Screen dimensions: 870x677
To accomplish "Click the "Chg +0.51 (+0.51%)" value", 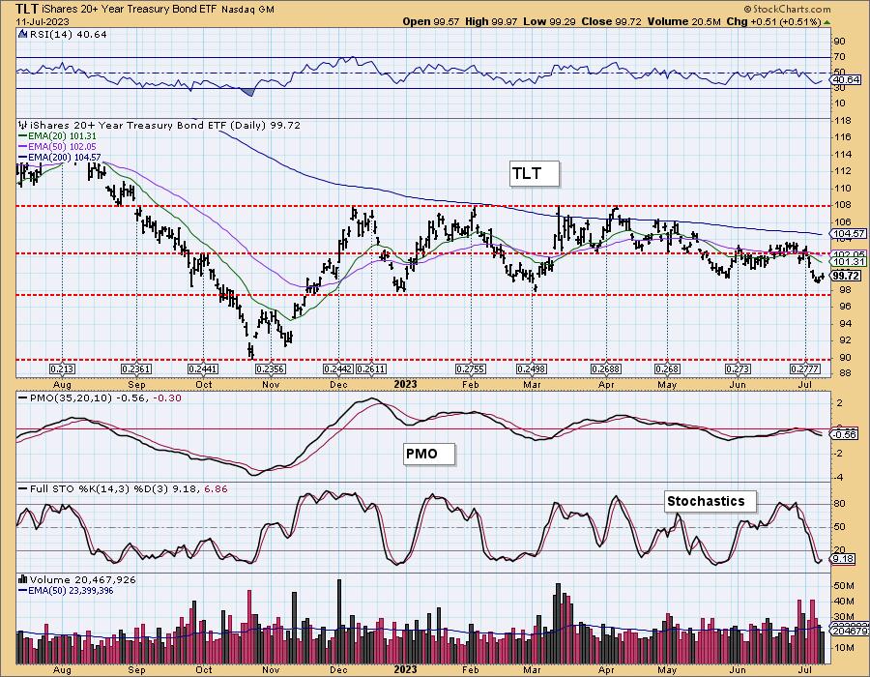I will click(x=773, y=21).
